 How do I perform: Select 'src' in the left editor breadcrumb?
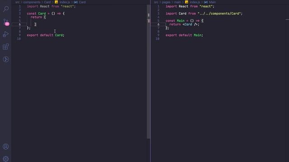tap(17, 2)
